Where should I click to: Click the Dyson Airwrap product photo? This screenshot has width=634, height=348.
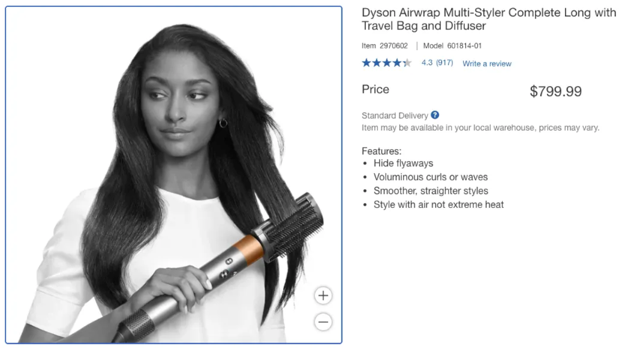coord(173,175)
